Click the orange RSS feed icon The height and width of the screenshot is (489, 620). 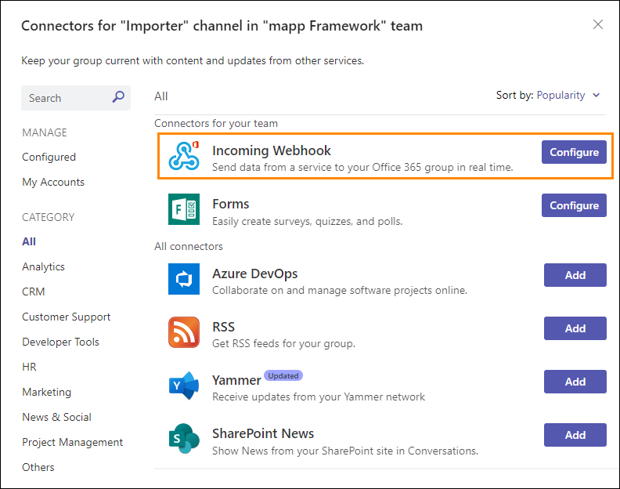pos(184,332)
